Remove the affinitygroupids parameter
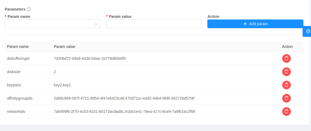 click(286, 98)
